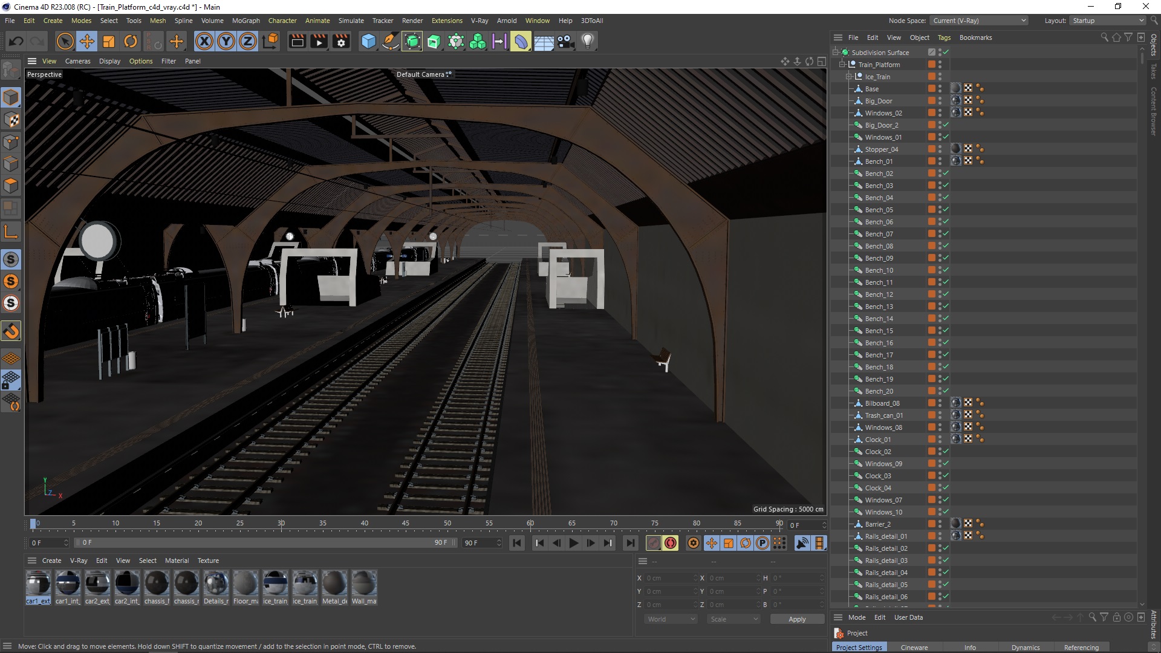Toggle Y axis lock
1161x653 pixels.
(x=226, y=41)
